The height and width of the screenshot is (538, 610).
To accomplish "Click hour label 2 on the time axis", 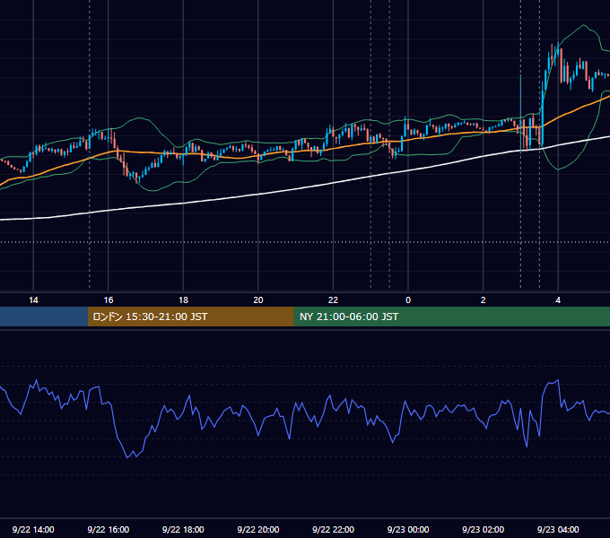I will tap(483, 300).
